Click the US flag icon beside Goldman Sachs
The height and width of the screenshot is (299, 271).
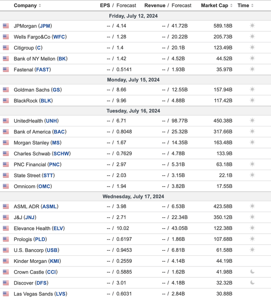tap(6, 90)
